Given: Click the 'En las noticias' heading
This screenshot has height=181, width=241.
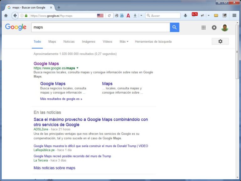Looking at the screenshot, I should [47, 112].
